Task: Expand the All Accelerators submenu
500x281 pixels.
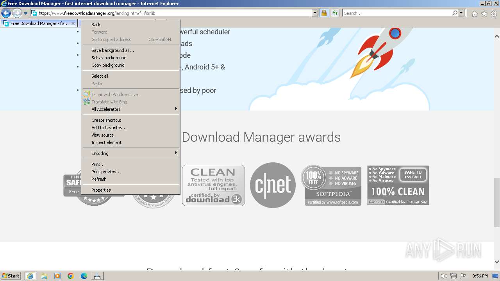Action: pos(131,109)
